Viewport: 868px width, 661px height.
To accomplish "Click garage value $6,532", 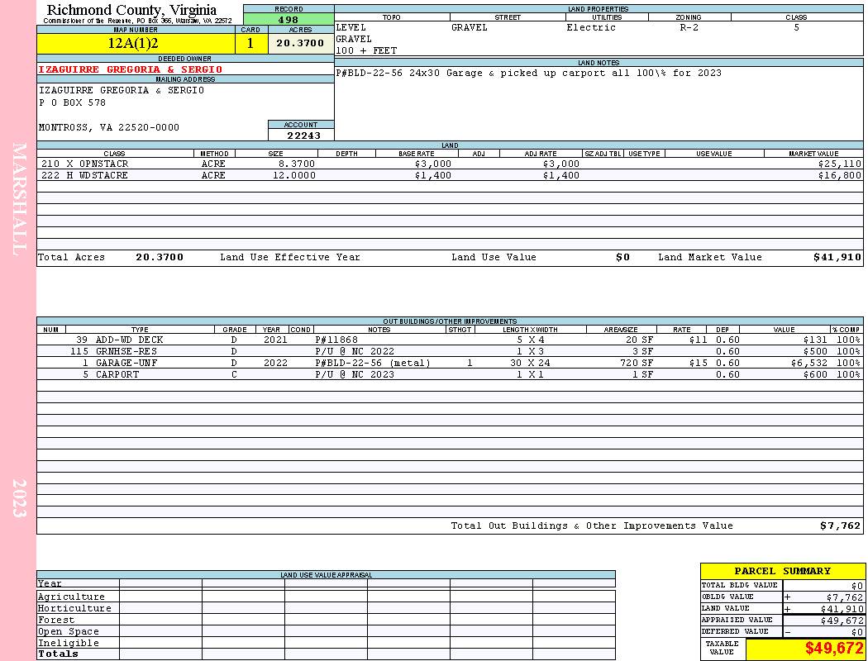I will pos(808,364).
